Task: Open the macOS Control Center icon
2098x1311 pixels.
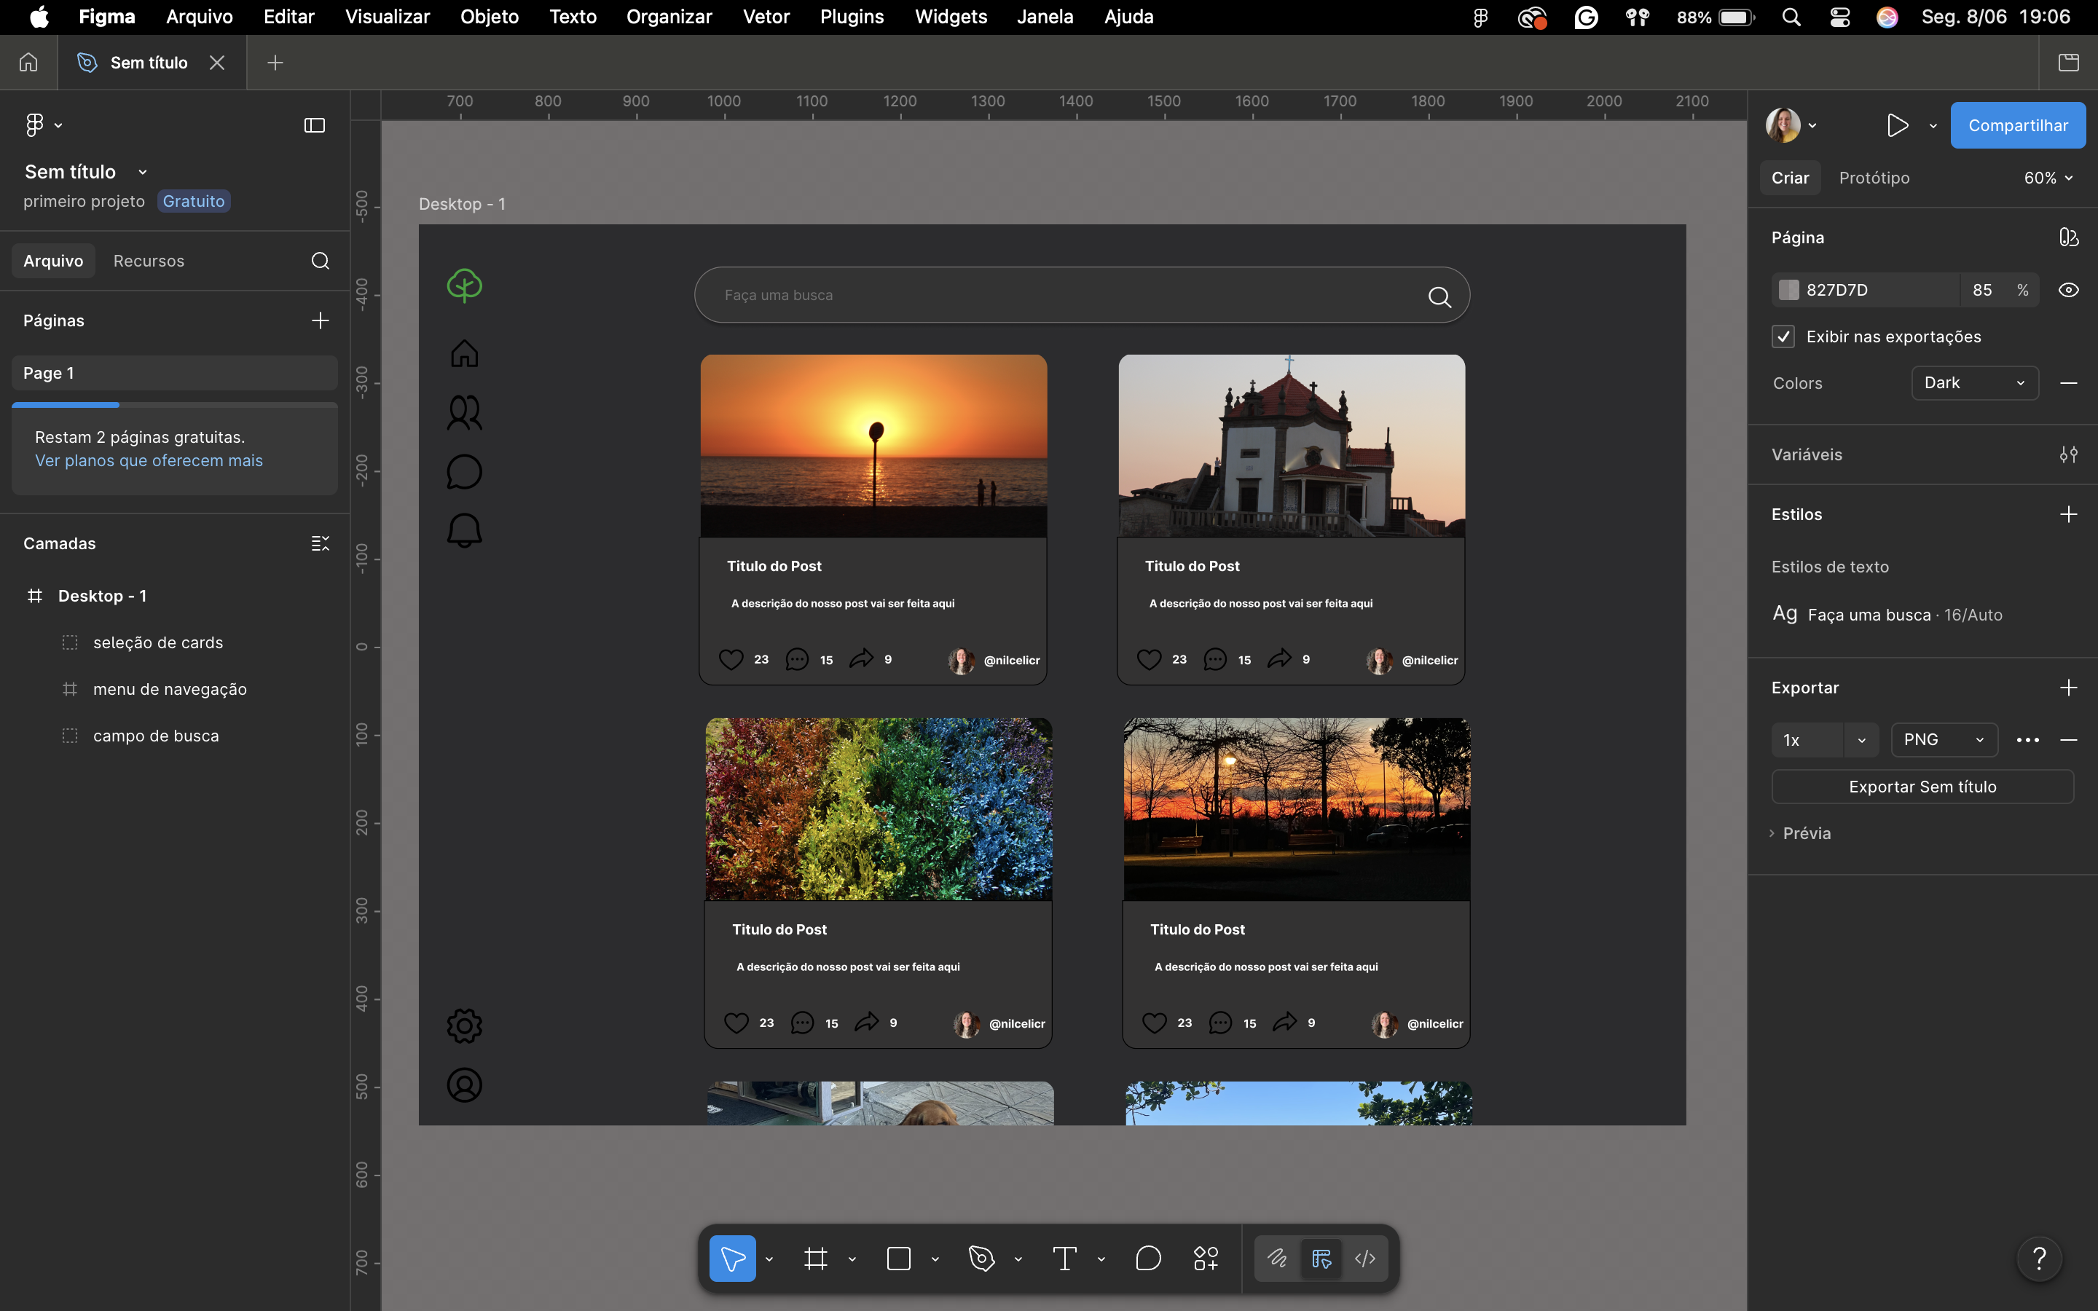Action: pyautogui.click(x=1839, y=17)
